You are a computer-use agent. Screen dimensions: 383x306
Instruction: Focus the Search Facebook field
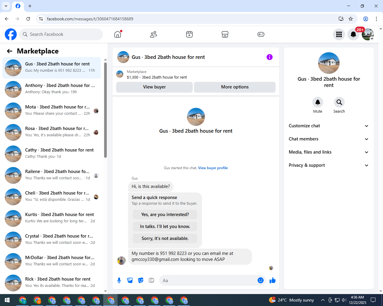61,34
